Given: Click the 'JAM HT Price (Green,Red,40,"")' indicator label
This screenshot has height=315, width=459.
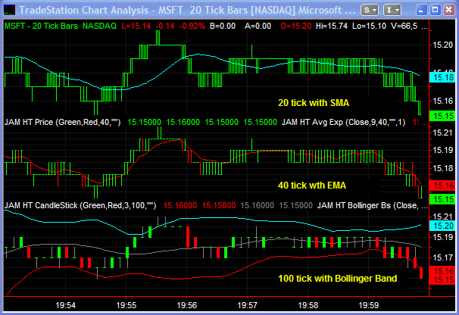Looking at the screenshot, I should [x=62, y=122].
